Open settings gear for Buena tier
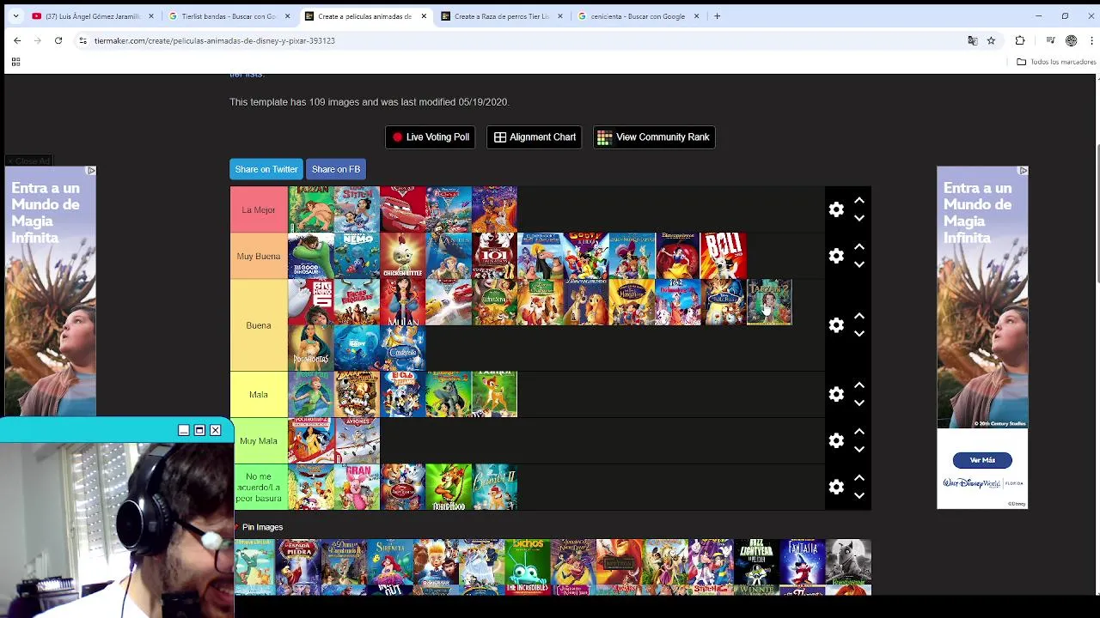 pyautogui.click(x=836, y=325)
